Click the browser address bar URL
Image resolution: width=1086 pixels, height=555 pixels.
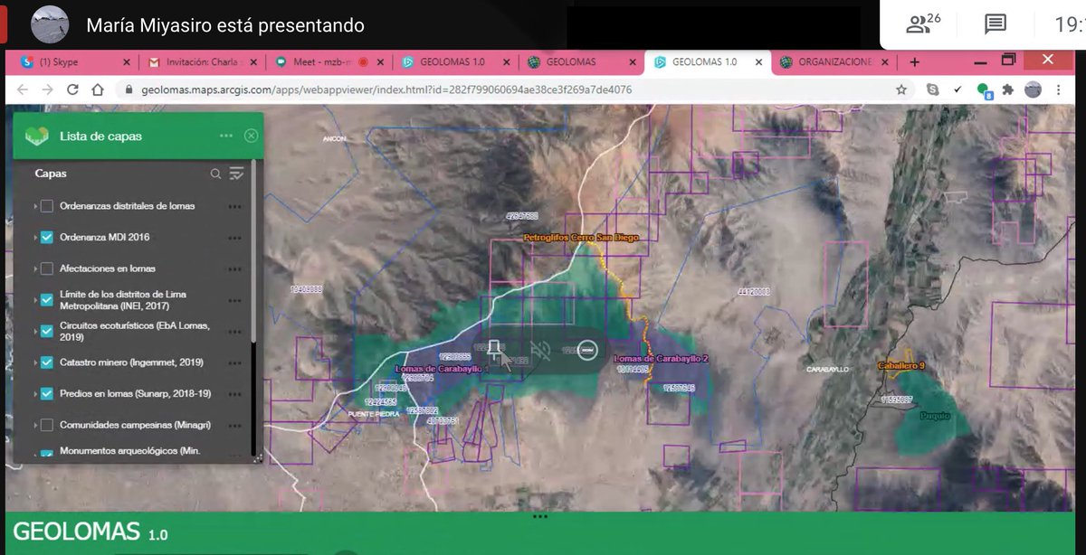386,90
